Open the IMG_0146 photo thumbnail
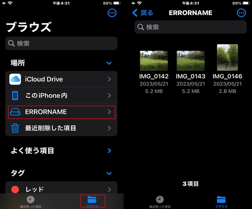Viewport: 252px width, 209px height. (x=227, y=57)
